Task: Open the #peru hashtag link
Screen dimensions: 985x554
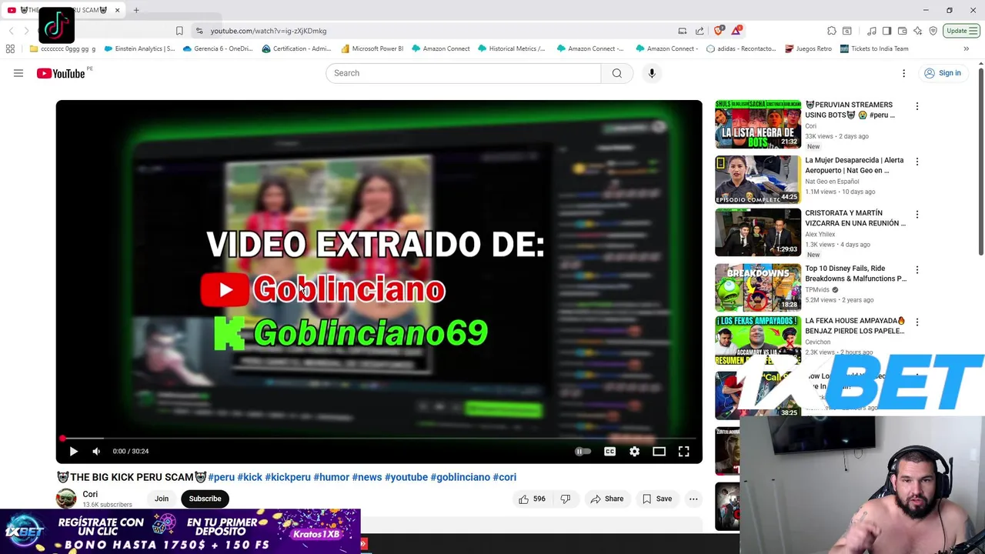Action: (x=221, y=477)
